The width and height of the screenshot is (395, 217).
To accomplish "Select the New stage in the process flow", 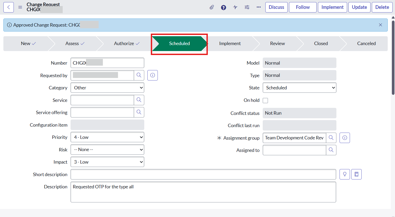I will click(28, 44).
